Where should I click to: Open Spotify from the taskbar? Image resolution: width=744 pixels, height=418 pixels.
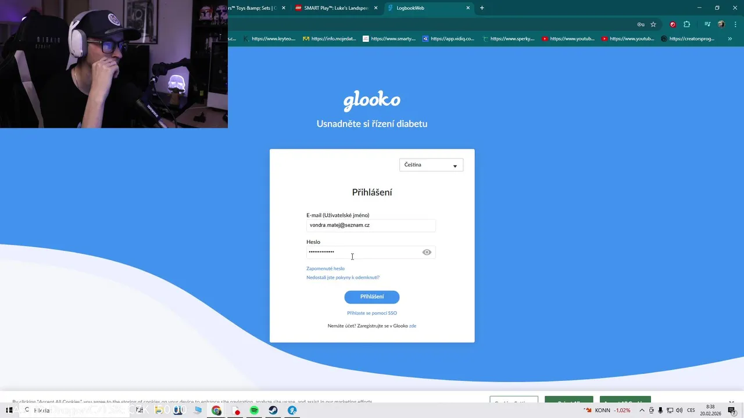[255, 410]
